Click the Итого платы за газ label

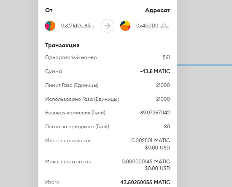tap(68, 141)
